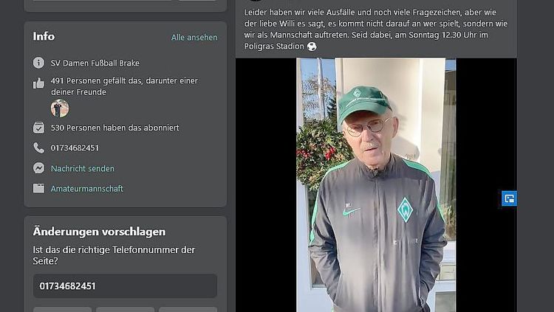Click the video of the man

point(376,185)
